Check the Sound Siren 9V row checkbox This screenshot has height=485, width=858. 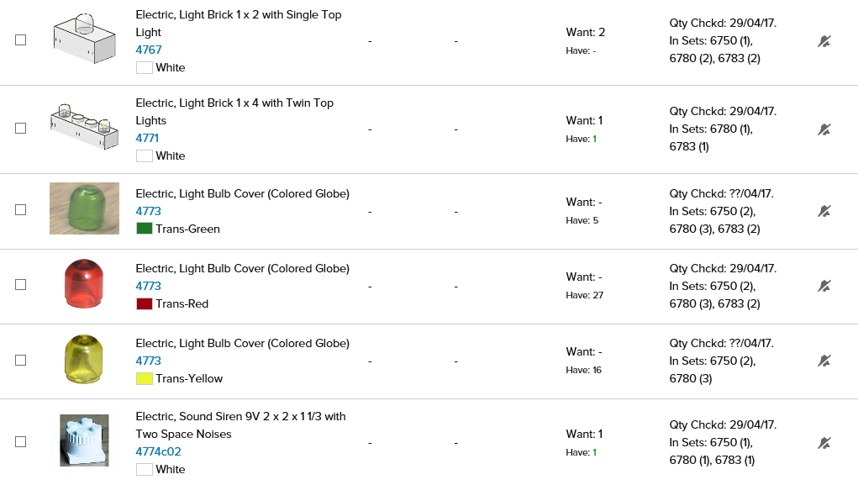(21, 442)
